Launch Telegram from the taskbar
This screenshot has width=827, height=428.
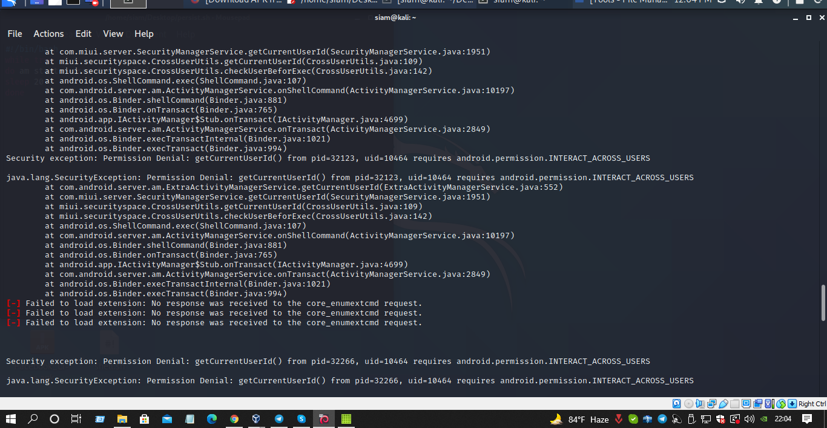click(x=277, y=419)
